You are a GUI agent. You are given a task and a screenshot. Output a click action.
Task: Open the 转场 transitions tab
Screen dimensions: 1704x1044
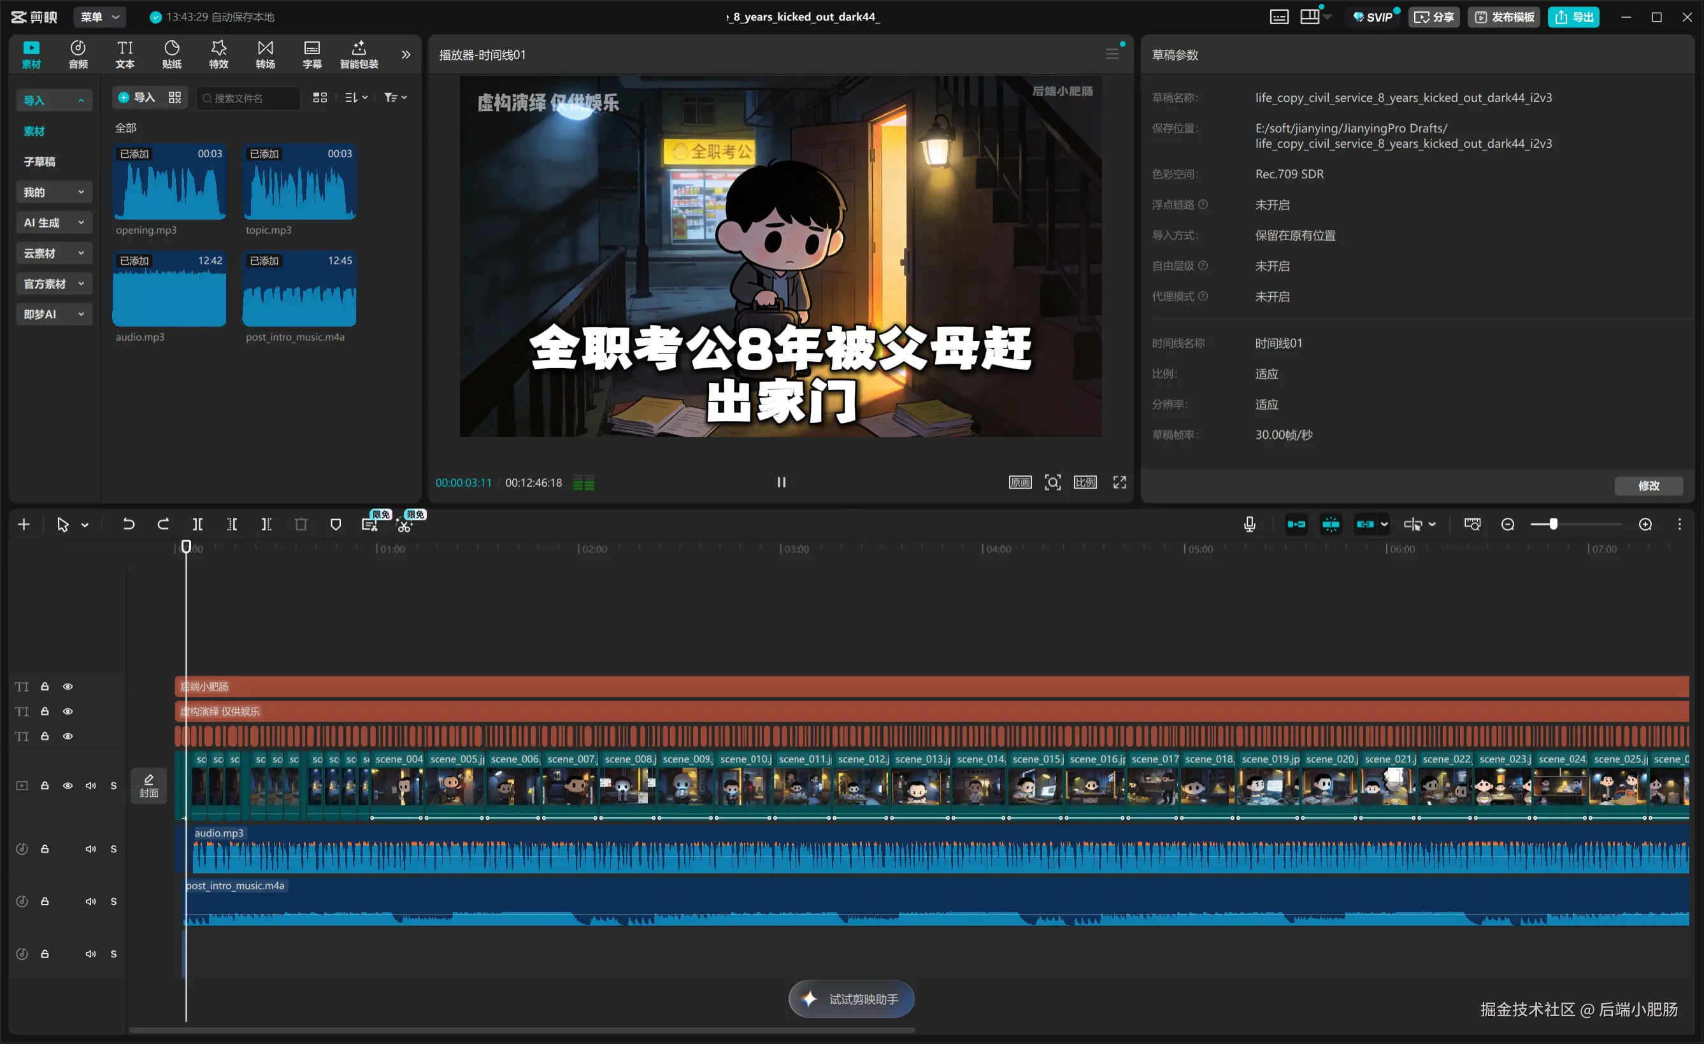[x=266, y=55]
